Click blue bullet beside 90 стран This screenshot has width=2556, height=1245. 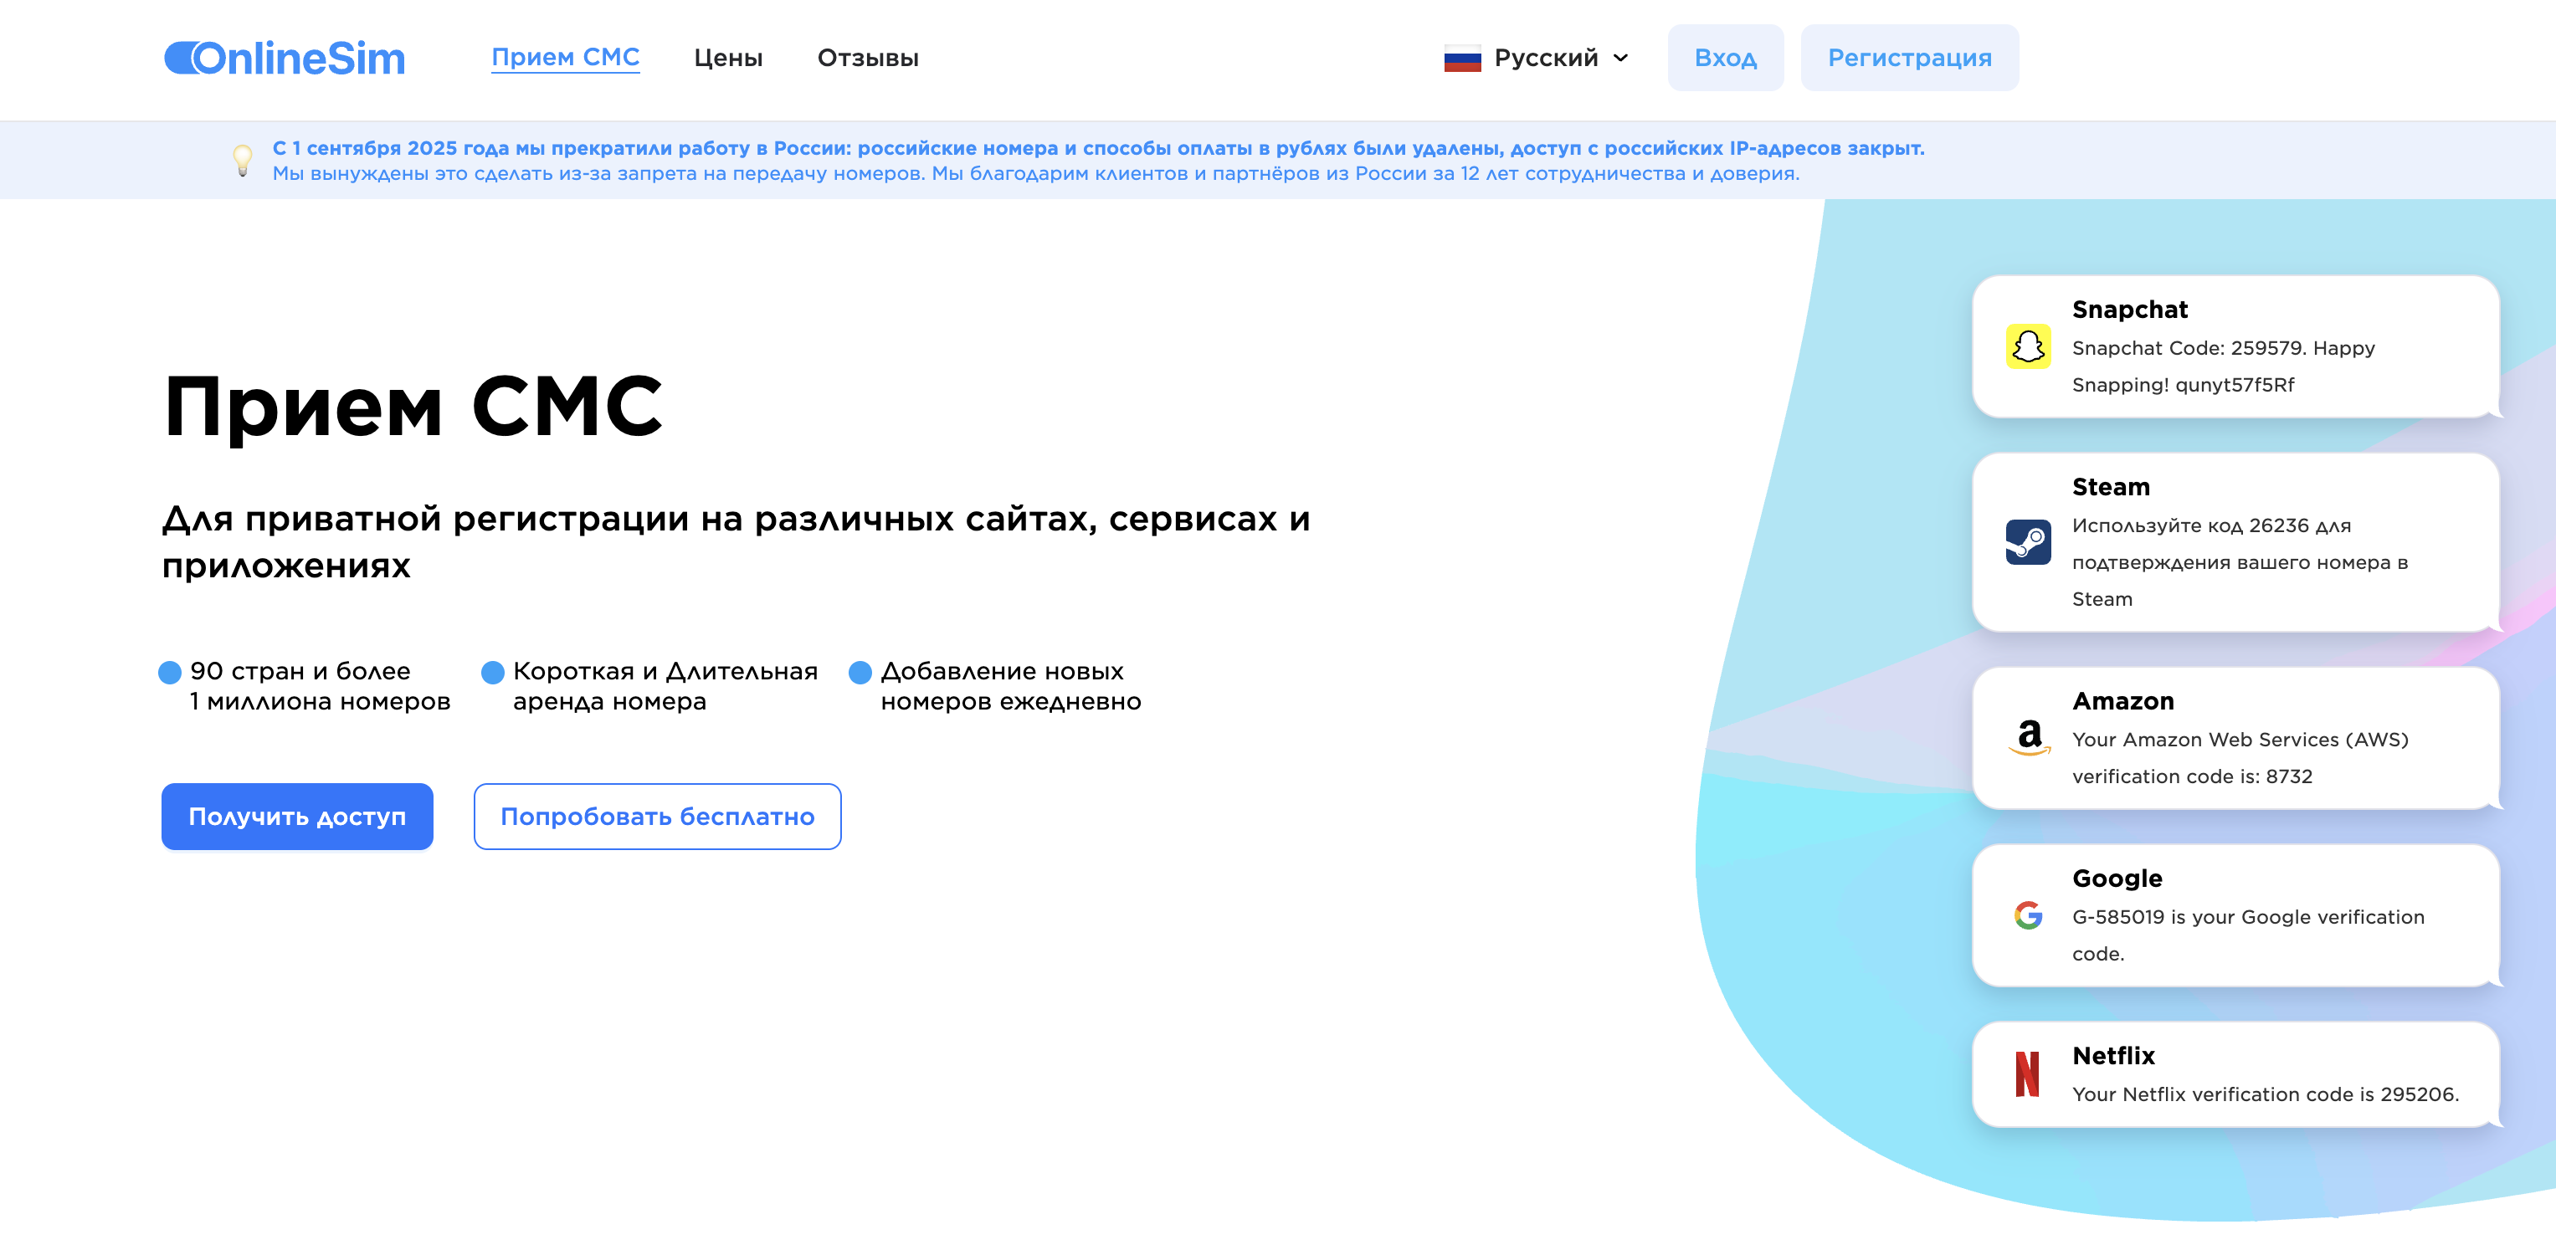pyautogui.click(x=170, y=672)
